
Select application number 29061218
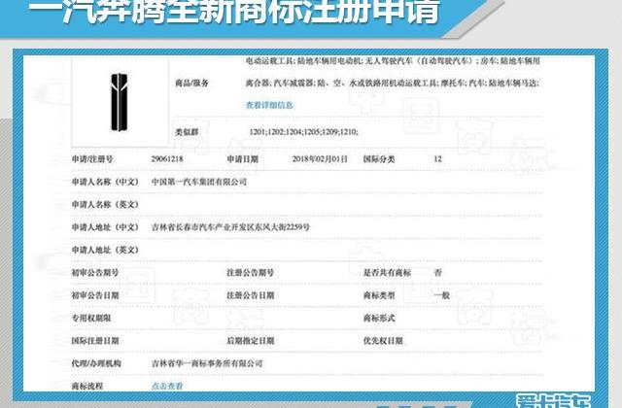click(x=167, y=159)
